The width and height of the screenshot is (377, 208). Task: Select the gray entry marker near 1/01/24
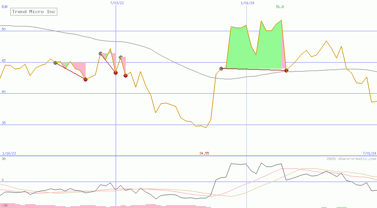point(221,68)
